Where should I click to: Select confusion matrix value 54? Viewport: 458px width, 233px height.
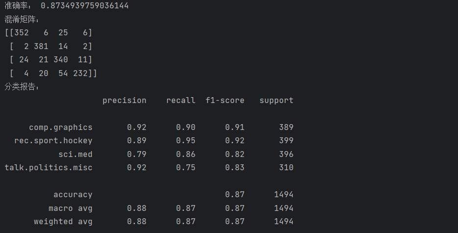coord(63,73)
